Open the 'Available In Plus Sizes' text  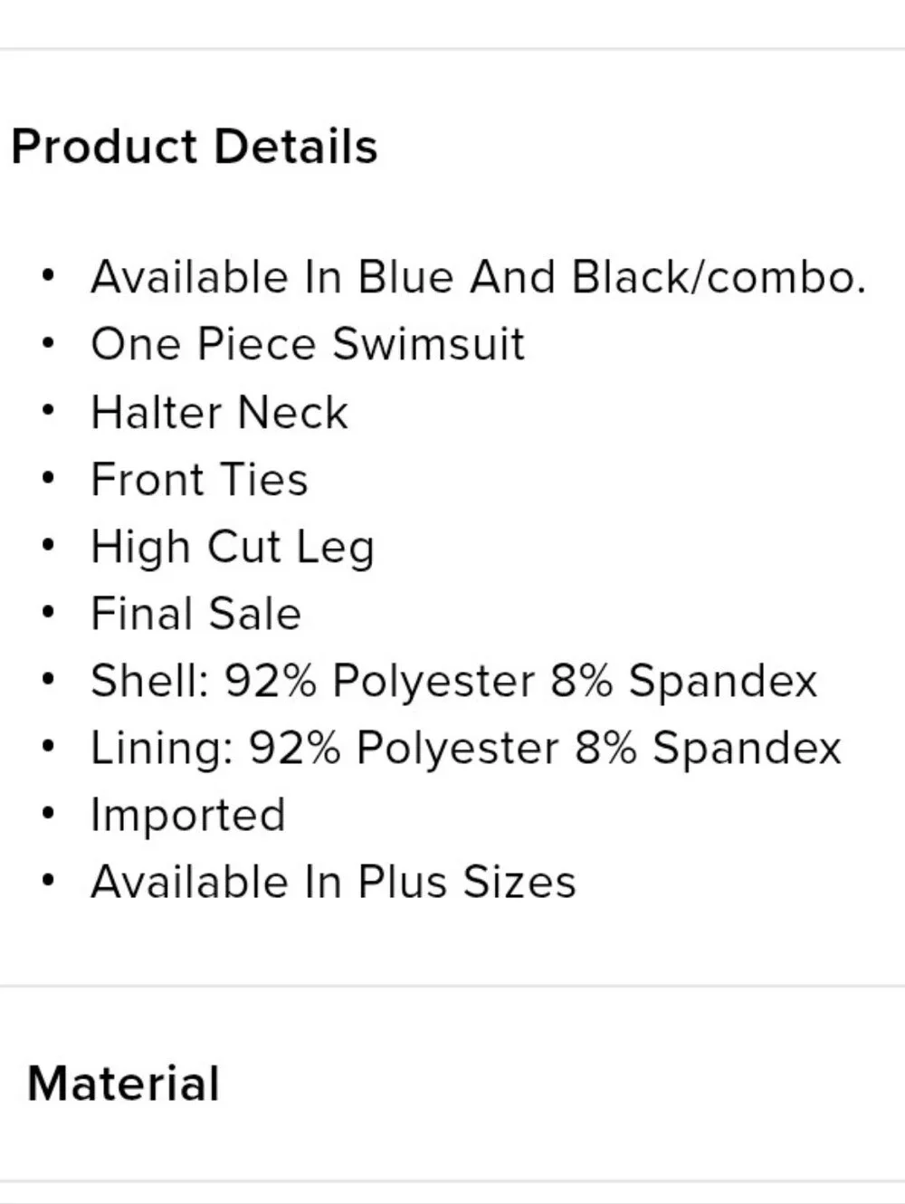pyautogui.click(x=333, y=882)
